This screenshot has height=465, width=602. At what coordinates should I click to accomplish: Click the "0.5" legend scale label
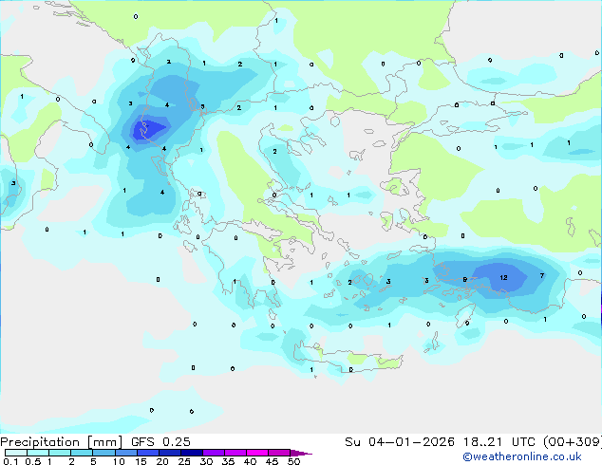(x=32, y=461)
